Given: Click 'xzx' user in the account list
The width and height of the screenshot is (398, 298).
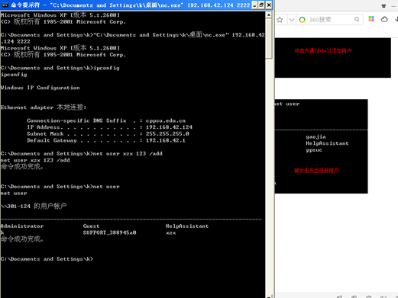Looking at the screenshot, I should [170, 232].
